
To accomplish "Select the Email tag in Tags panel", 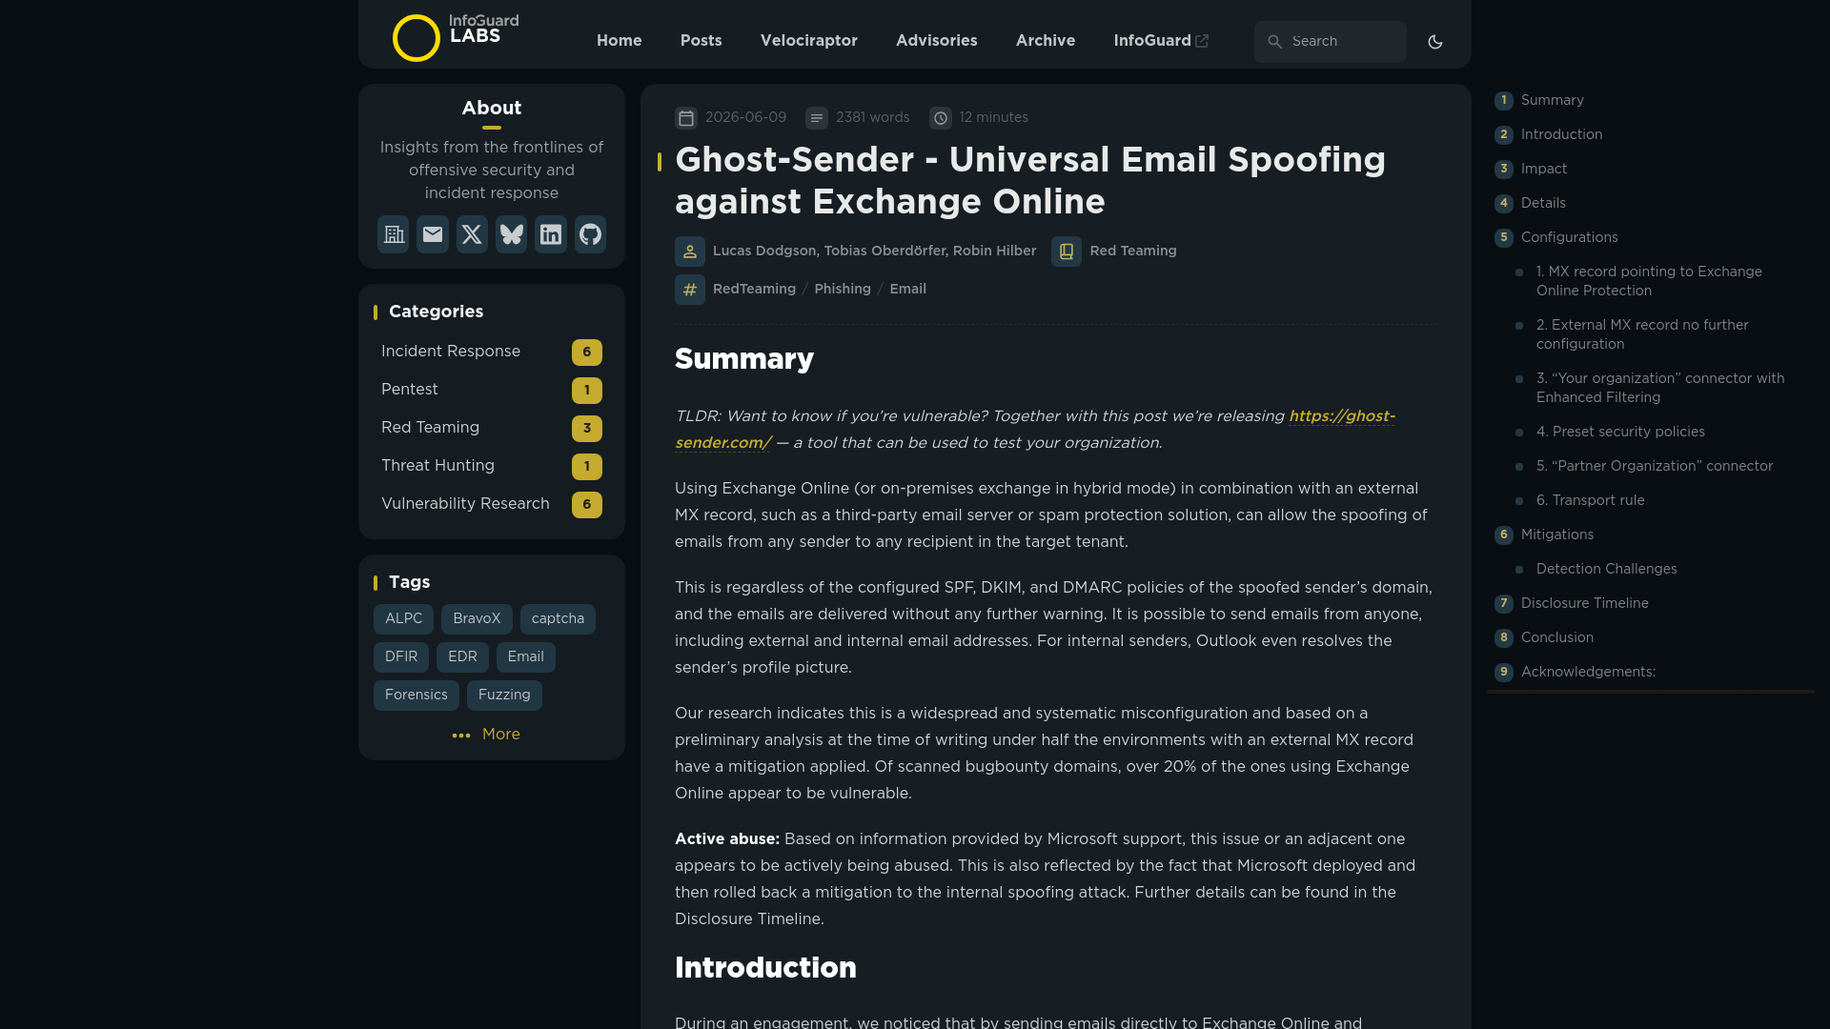I will pyautogui.click(x=526, y=657).
